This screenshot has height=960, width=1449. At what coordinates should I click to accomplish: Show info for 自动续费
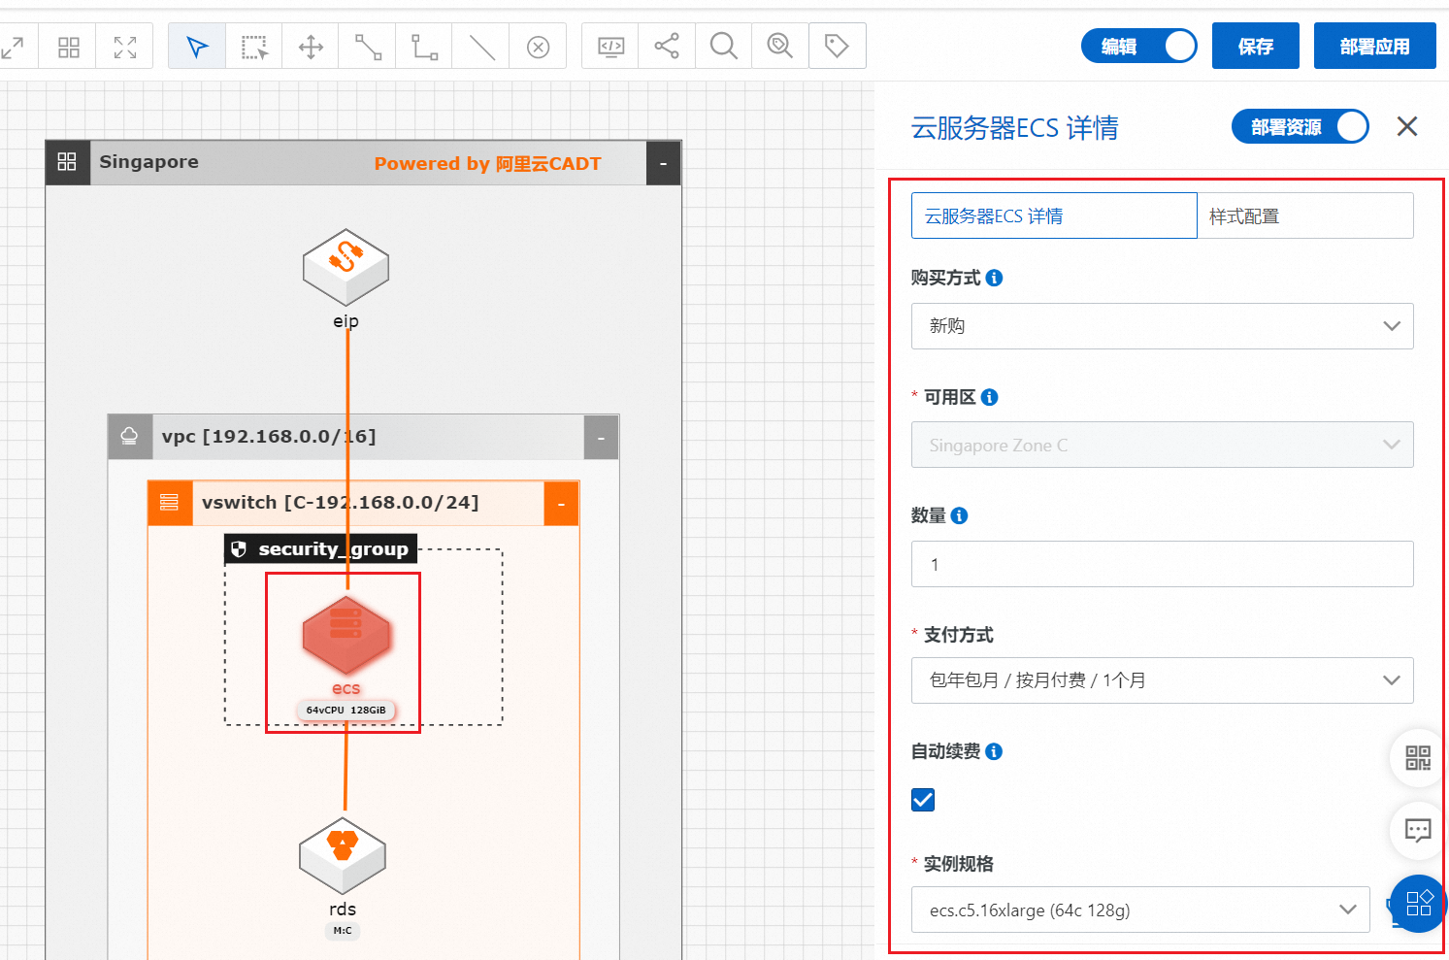click(994, 751)
